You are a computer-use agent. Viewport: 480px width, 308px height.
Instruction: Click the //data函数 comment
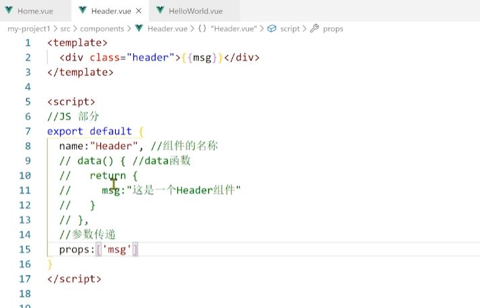162,161
